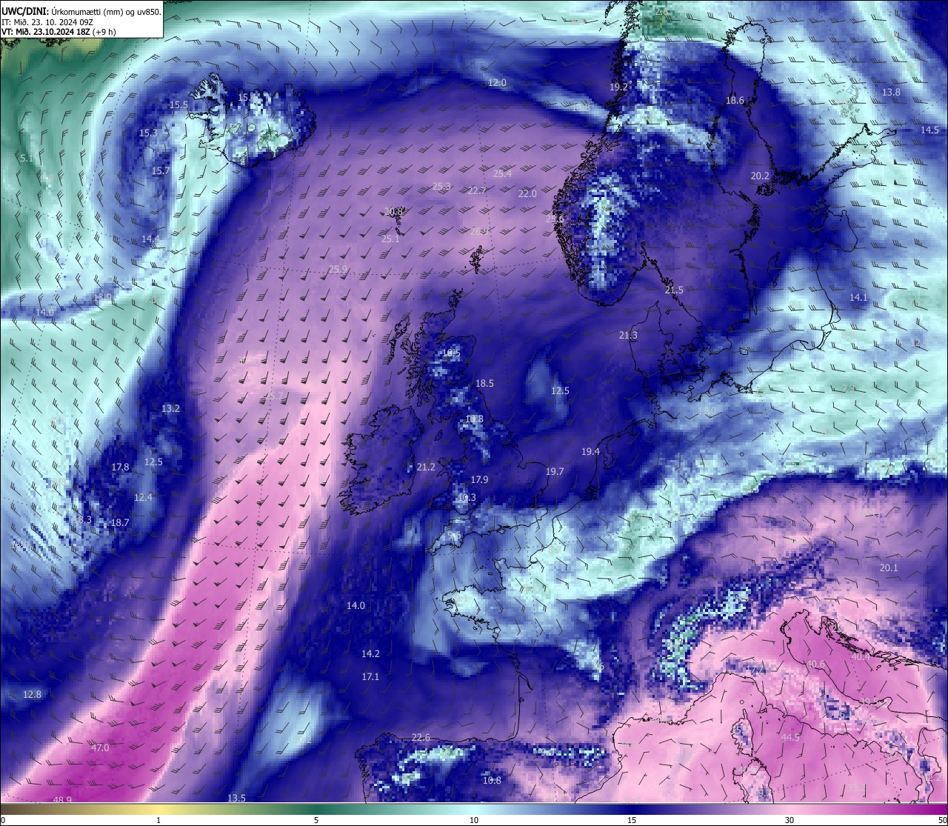Click the 44.5 value over the Mediterranean

tap(790, 738)
